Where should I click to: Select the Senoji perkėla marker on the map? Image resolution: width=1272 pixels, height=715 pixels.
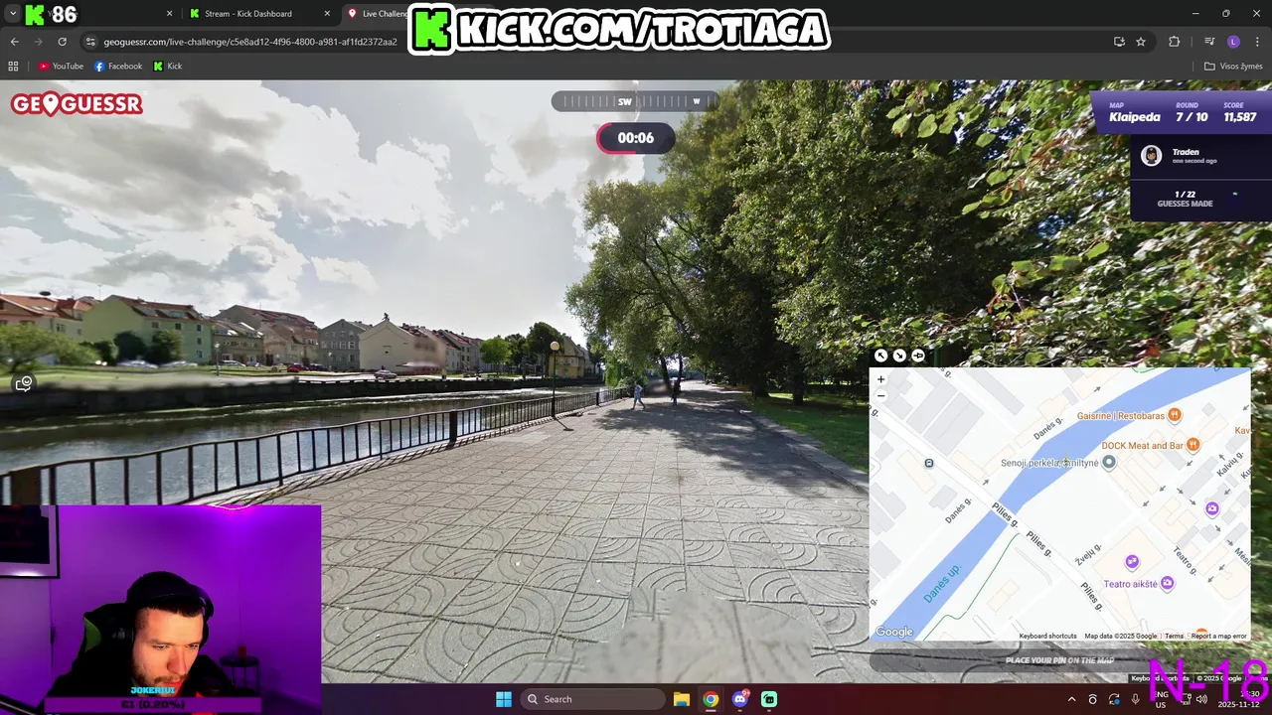1109,462
